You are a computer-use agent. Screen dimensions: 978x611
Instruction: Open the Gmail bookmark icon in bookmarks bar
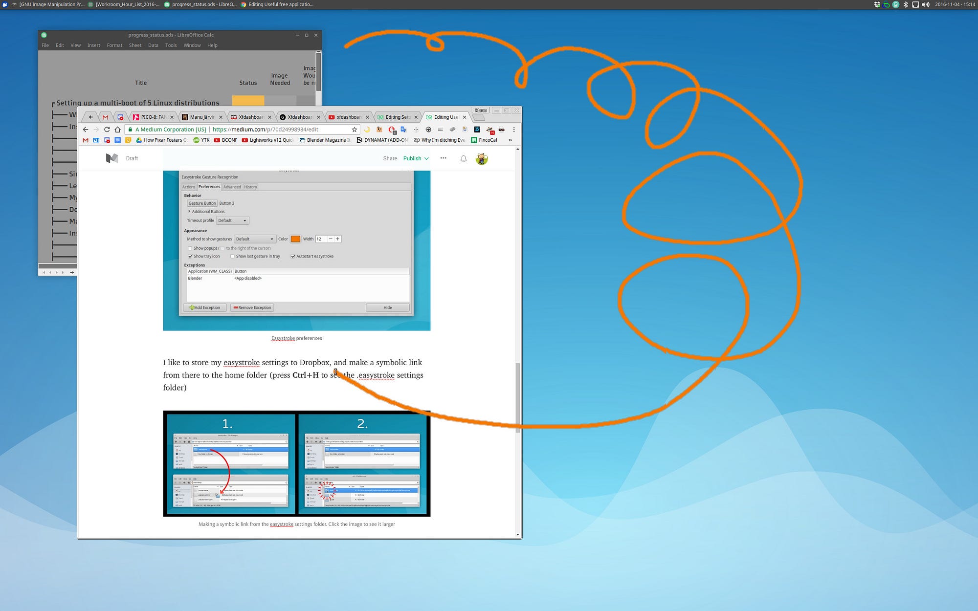tap(86, 140)
